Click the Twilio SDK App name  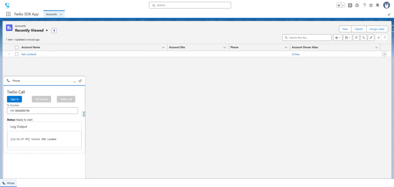tap(27, 14)
